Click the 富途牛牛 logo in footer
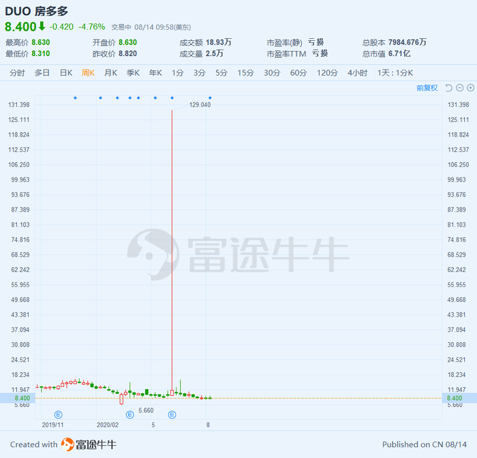Screen dimensions: 477x458 (89, 444)
